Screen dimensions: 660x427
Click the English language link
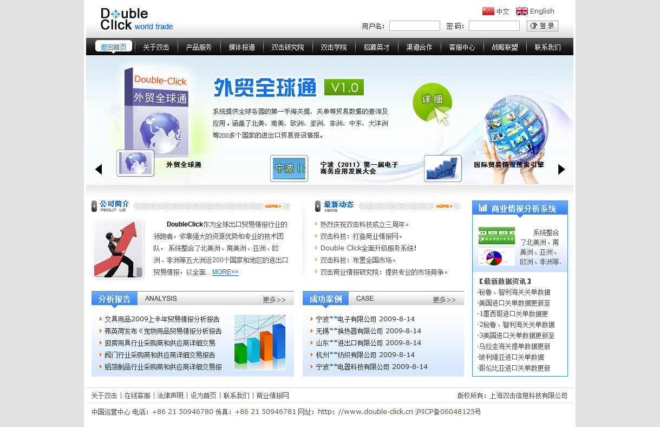(x=542, y=11)
